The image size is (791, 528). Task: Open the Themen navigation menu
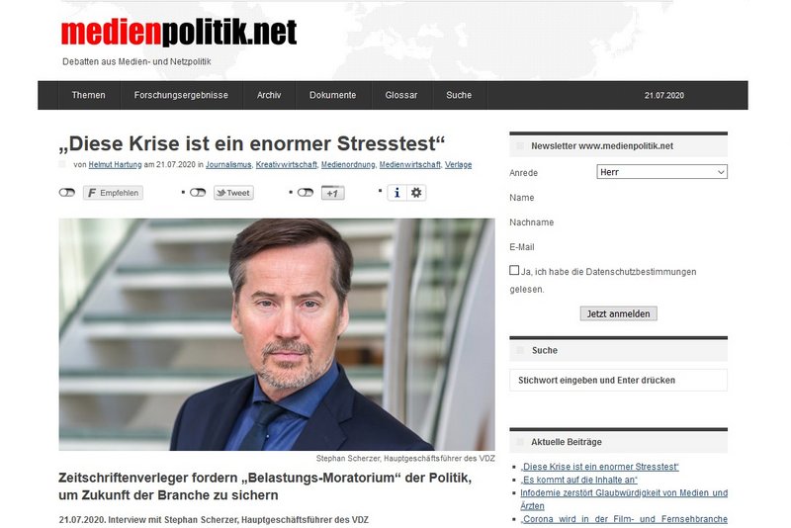(x=89, y=95)
